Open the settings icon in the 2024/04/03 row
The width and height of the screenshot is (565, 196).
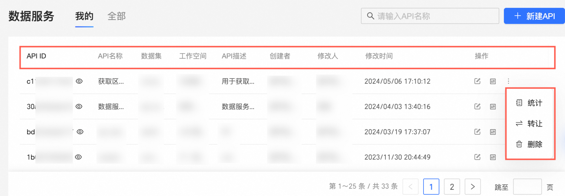click(x=493, y=106)
